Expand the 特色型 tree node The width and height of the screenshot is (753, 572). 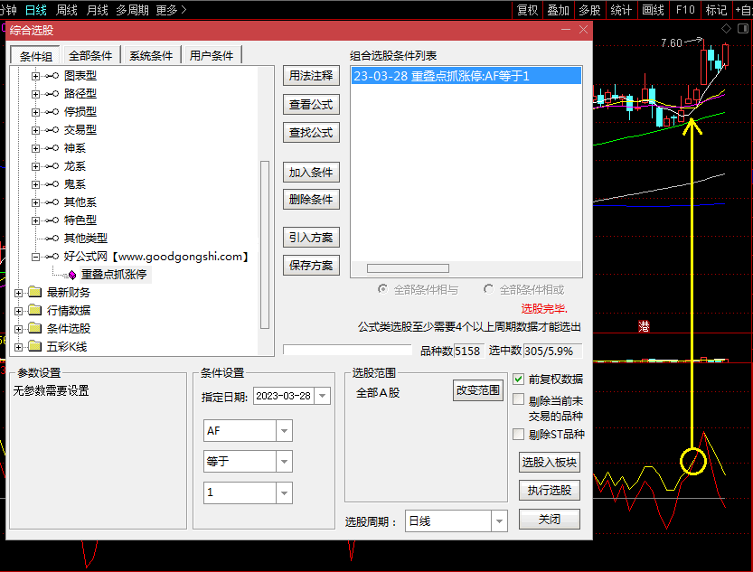click(35, 220)
